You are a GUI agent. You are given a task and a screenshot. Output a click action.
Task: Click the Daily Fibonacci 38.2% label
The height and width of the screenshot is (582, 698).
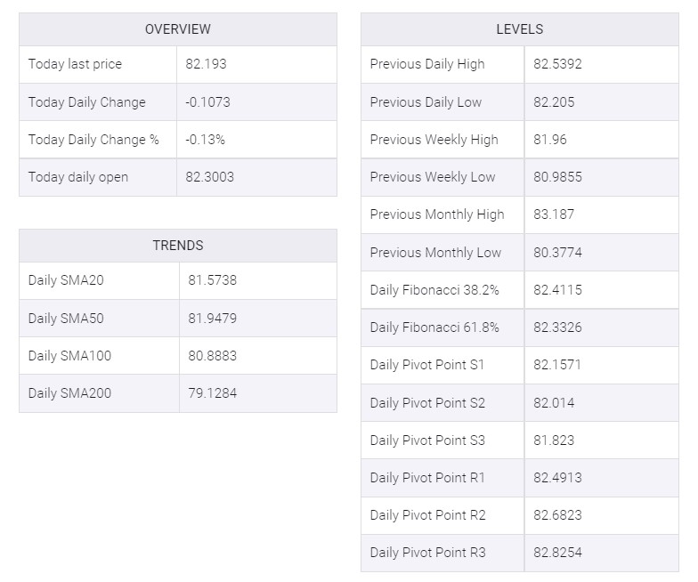434,290
